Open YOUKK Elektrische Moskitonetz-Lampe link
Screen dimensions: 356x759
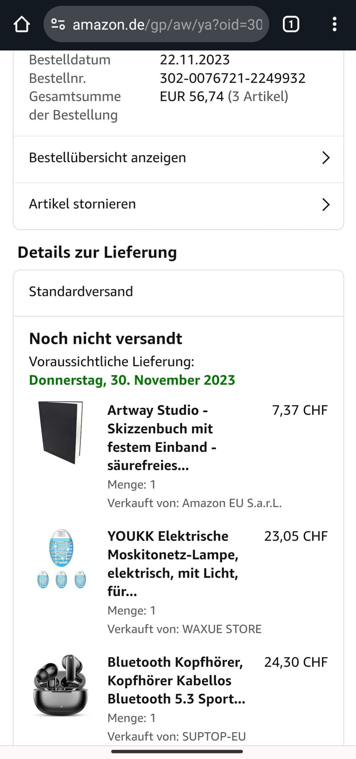[173, 563]
